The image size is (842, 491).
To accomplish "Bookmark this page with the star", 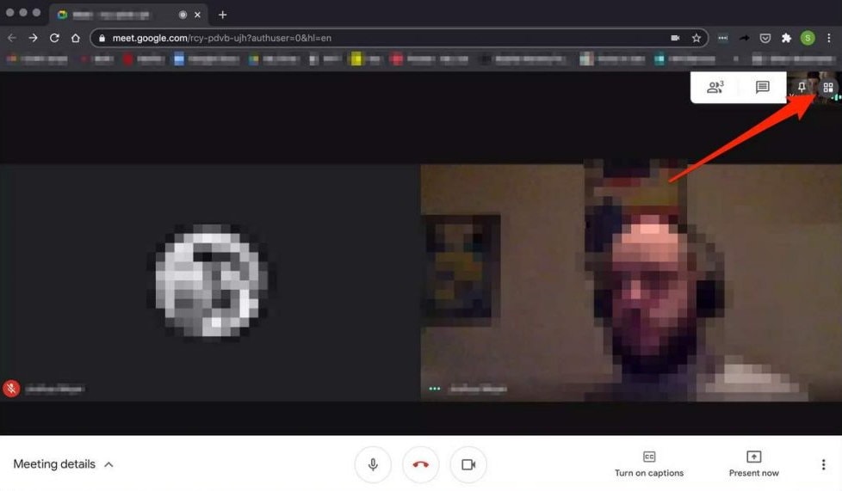I will tap(697, 38).
